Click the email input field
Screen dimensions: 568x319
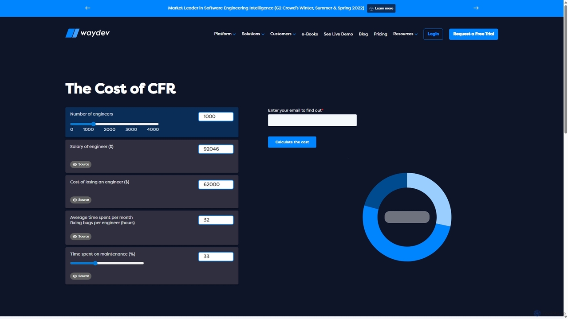pyautogui.click(x=312, y=120)
